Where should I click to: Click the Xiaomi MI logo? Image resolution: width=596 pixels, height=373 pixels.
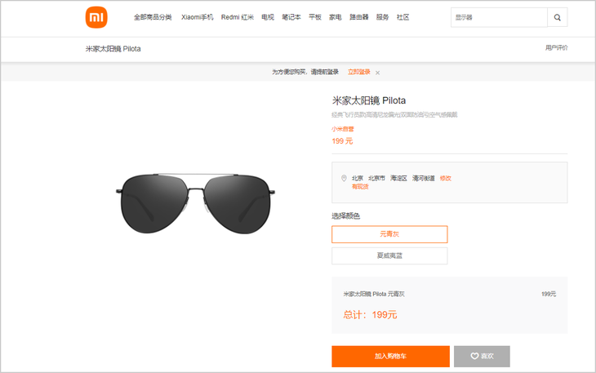pos(96,17)
